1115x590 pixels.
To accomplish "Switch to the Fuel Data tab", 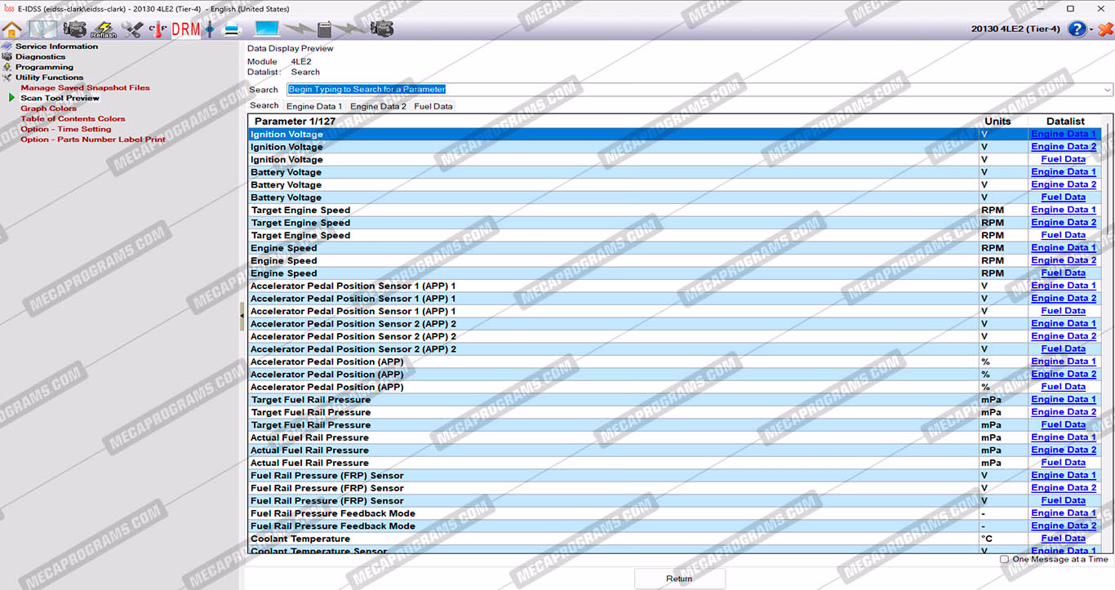I will coord(433,106).
